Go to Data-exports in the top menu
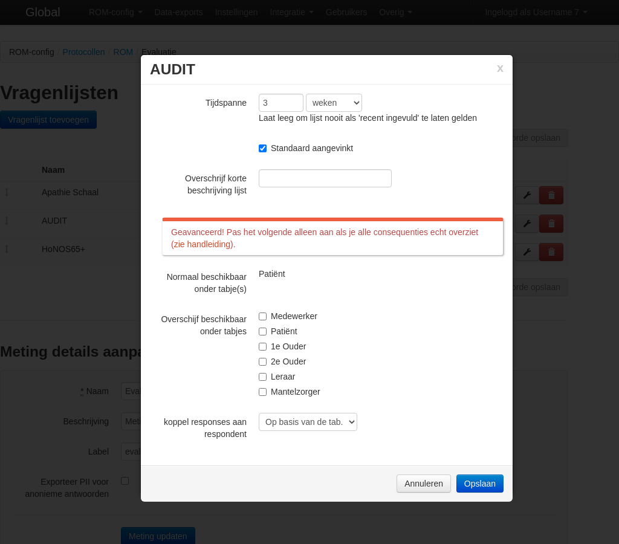The height and width of the screenshot is (544, 619). tap(178, 12)
